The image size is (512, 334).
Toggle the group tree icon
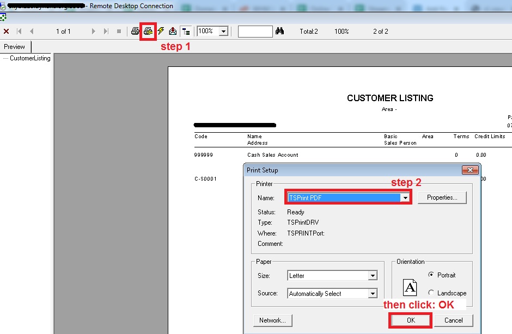(x=186, y=32)
